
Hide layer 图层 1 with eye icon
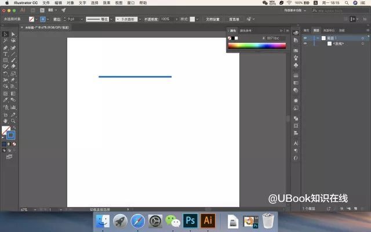[x=305, y=38]
